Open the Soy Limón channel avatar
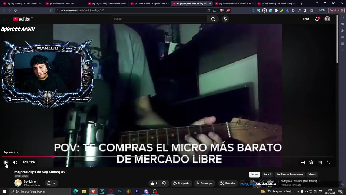Image resolution: width=346 pixels, height=195 pixels. (x=18, y=183)
